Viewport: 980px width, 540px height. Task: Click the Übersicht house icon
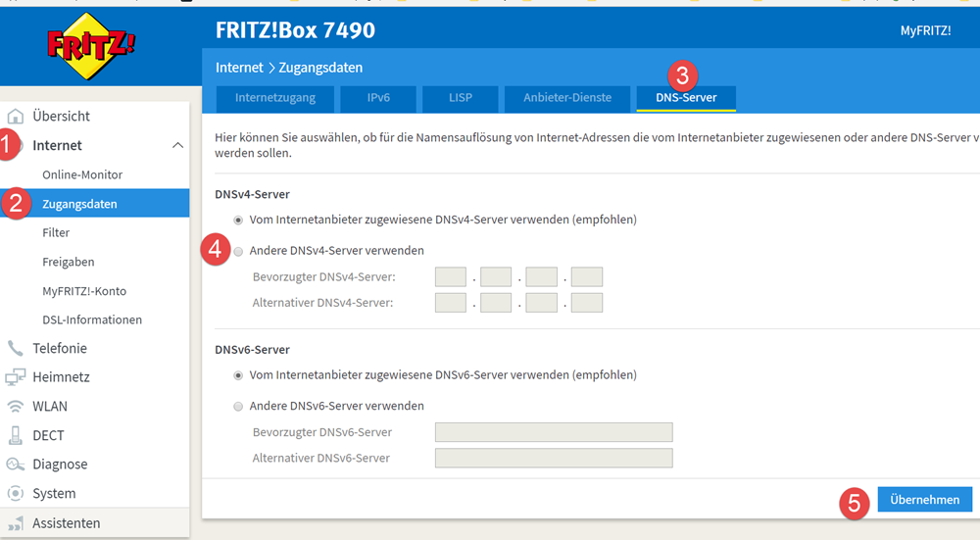click(x=15, y=117)
